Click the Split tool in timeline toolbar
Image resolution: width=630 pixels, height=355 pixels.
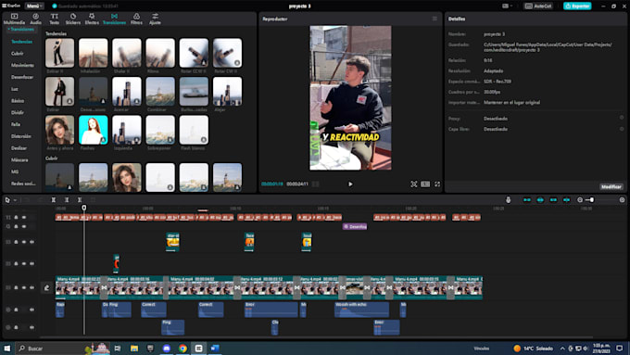coord(54,200)
